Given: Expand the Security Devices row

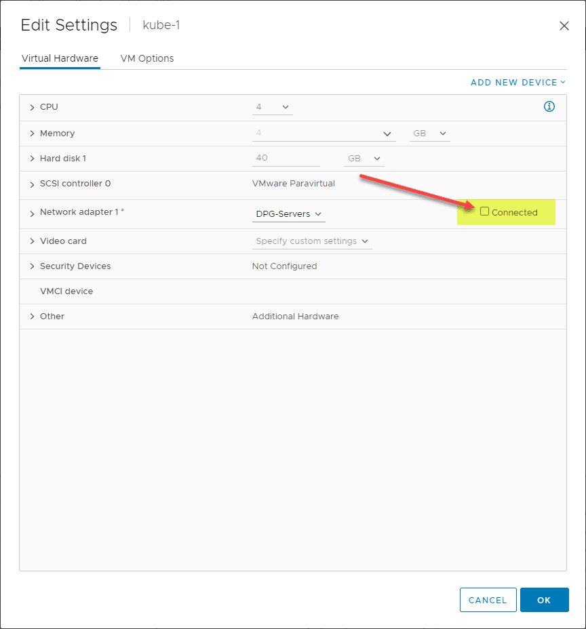Looking at the screenshot, I should tap(32, 266).
